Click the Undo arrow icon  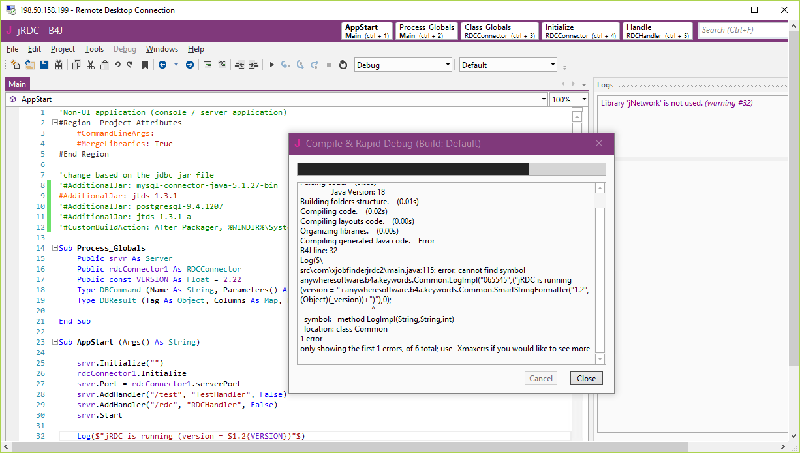coord(117,65)
